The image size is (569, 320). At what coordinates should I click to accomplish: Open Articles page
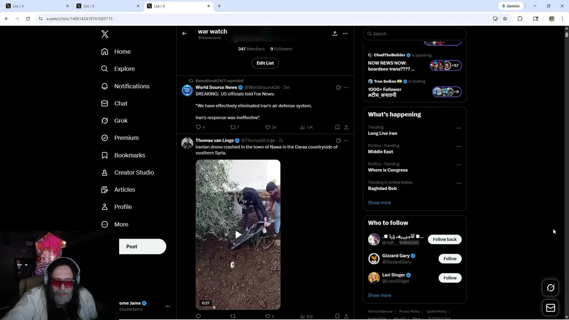(x=118, y=189)
